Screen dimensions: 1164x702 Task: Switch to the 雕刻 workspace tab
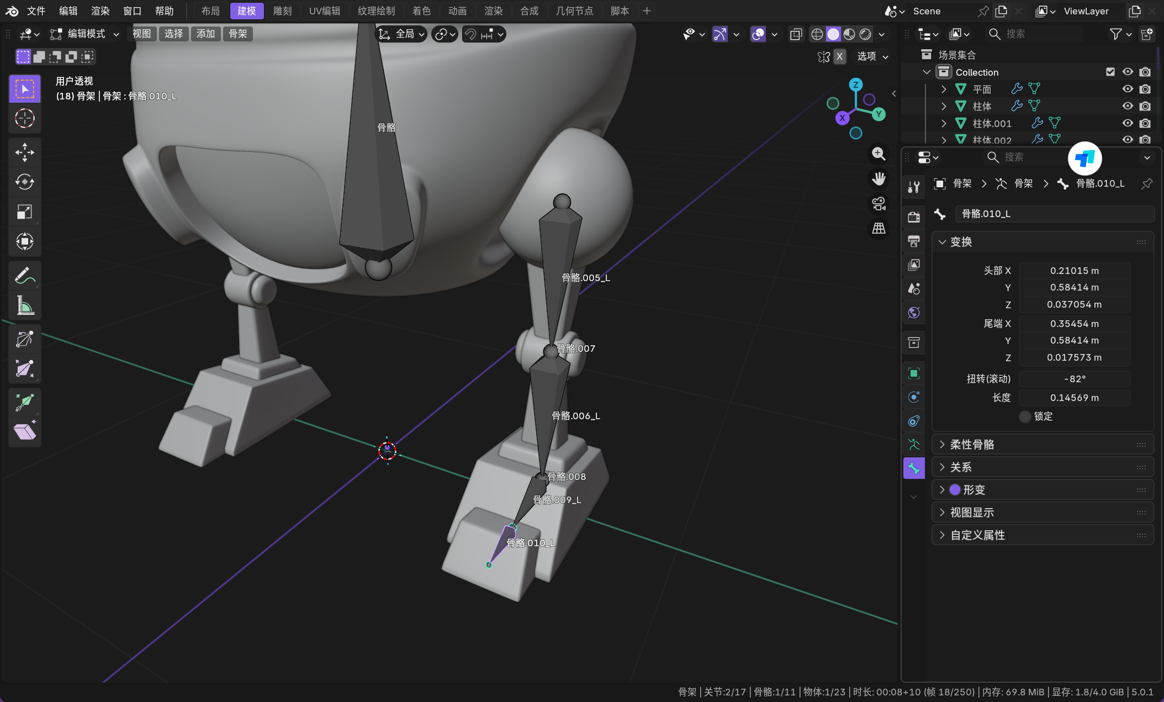click(282, 11)
